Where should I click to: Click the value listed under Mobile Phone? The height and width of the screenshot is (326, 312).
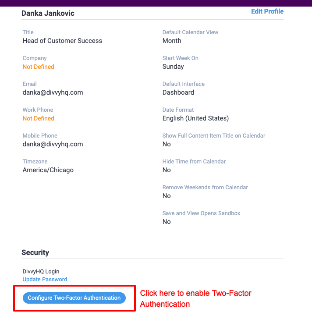click(53, 144)
